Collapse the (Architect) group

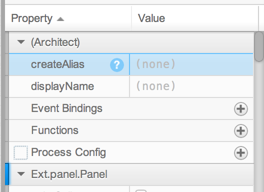(21, 42)
